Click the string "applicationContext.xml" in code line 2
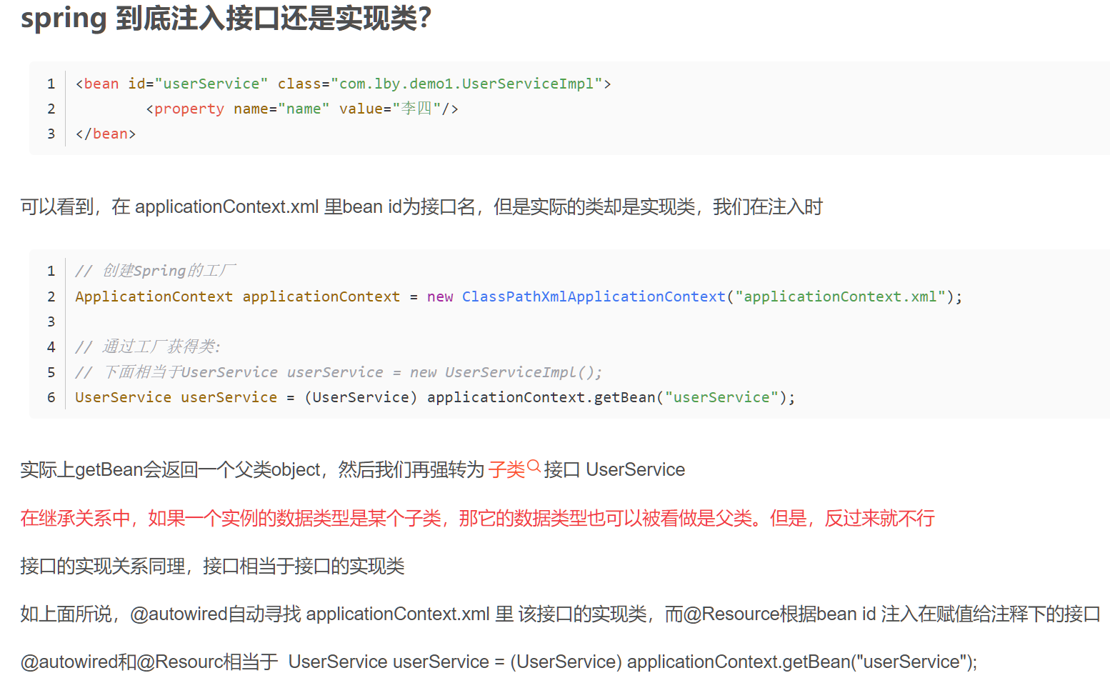 click(x=840, y=296)
